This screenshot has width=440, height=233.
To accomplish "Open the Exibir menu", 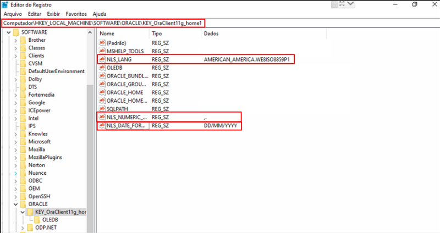I will tap(53, 14).
